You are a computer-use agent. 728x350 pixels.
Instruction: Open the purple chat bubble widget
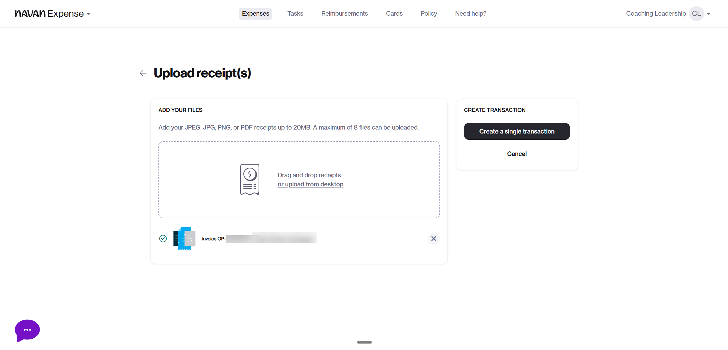[x=27, y=330]
